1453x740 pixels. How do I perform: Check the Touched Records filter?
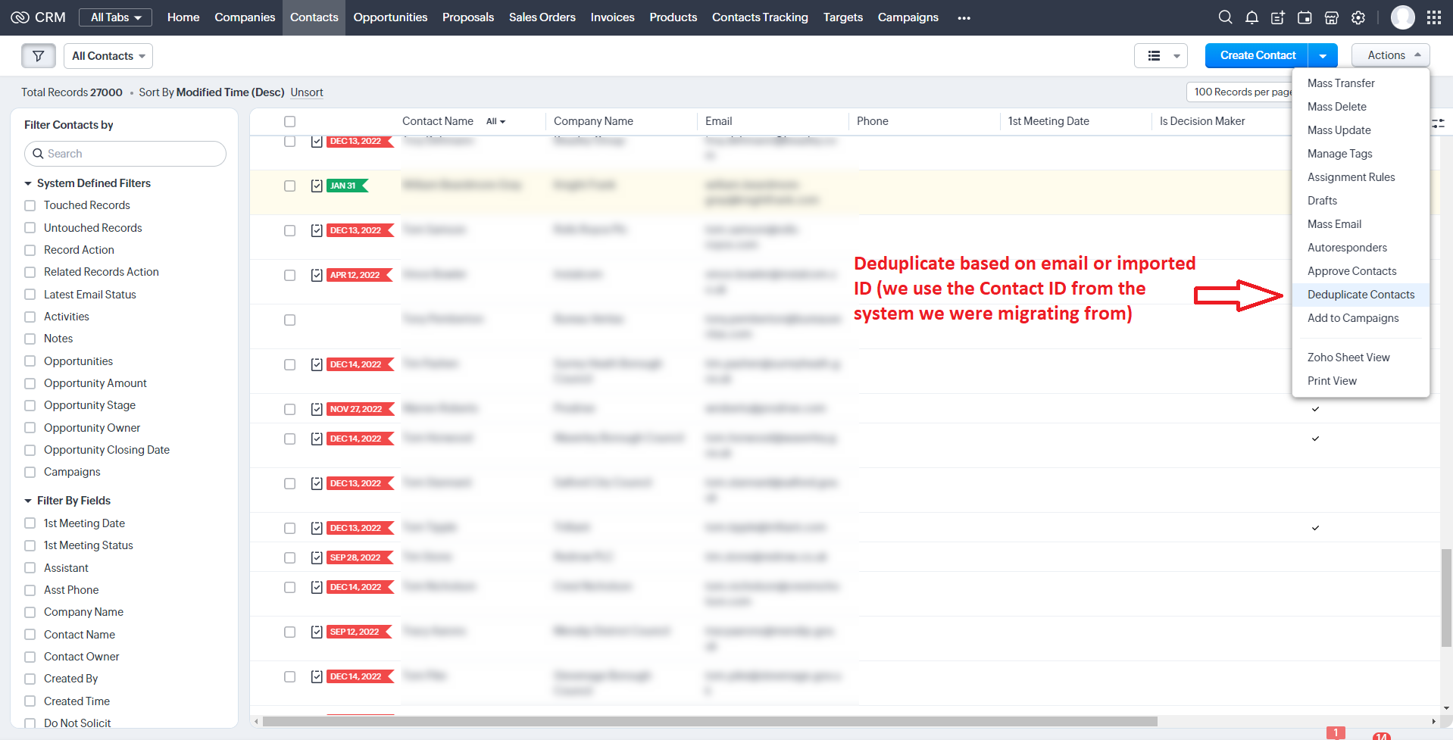coord(30,205)
